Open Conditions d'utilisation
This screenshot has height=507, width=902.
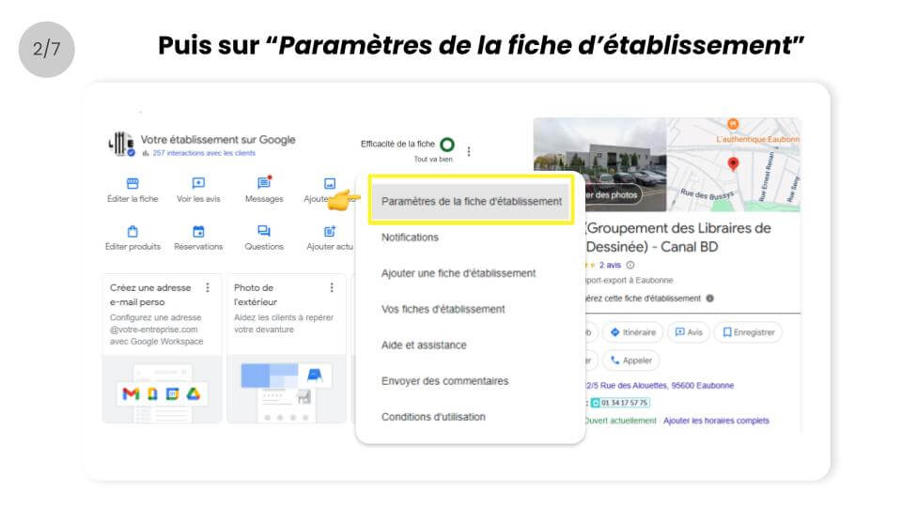click(x=433, y=417)
